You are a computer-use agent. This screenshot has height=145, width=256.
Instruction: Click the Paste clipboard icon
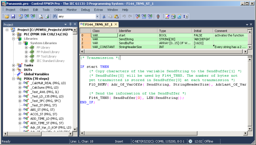(x=116, y=16)
